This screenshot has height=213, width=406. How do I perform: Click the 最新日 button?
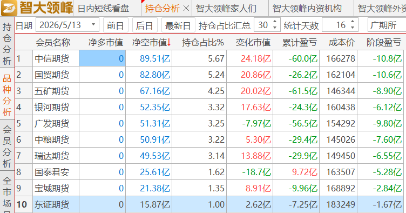178,25
